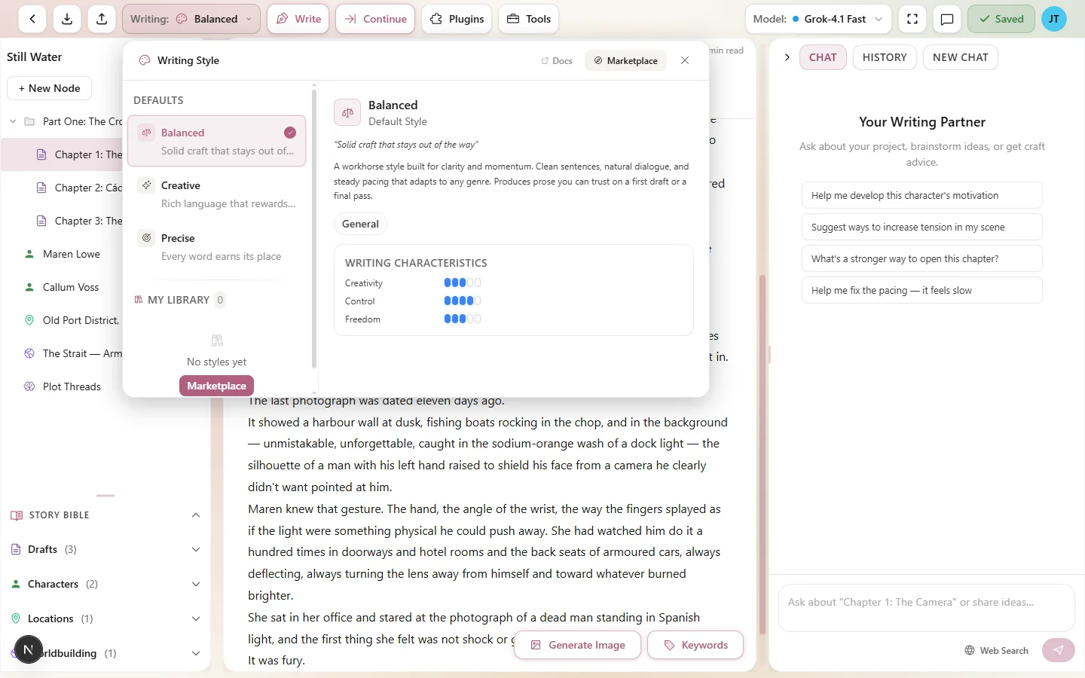Click the download icon in the top toolbar

coord(66,19)
